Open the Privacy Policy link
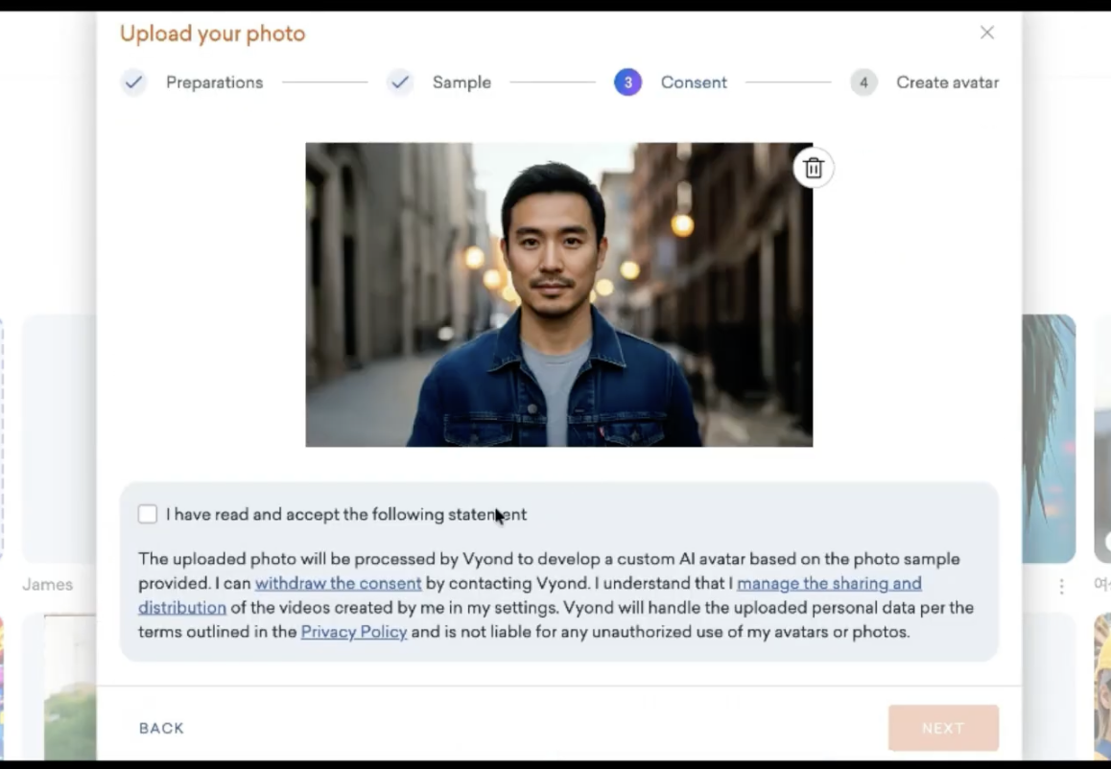The width and height of the screenshot is (1111, 769). coord(354,632)
